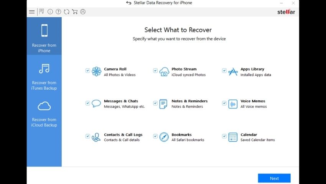Click the back arrow in title bar
This screenshot has height=184, width=326.
tap(129, 3)
